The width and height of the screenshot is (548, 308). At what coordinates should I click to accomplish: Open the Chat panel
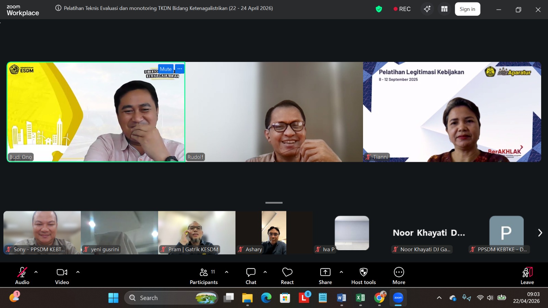251,275
